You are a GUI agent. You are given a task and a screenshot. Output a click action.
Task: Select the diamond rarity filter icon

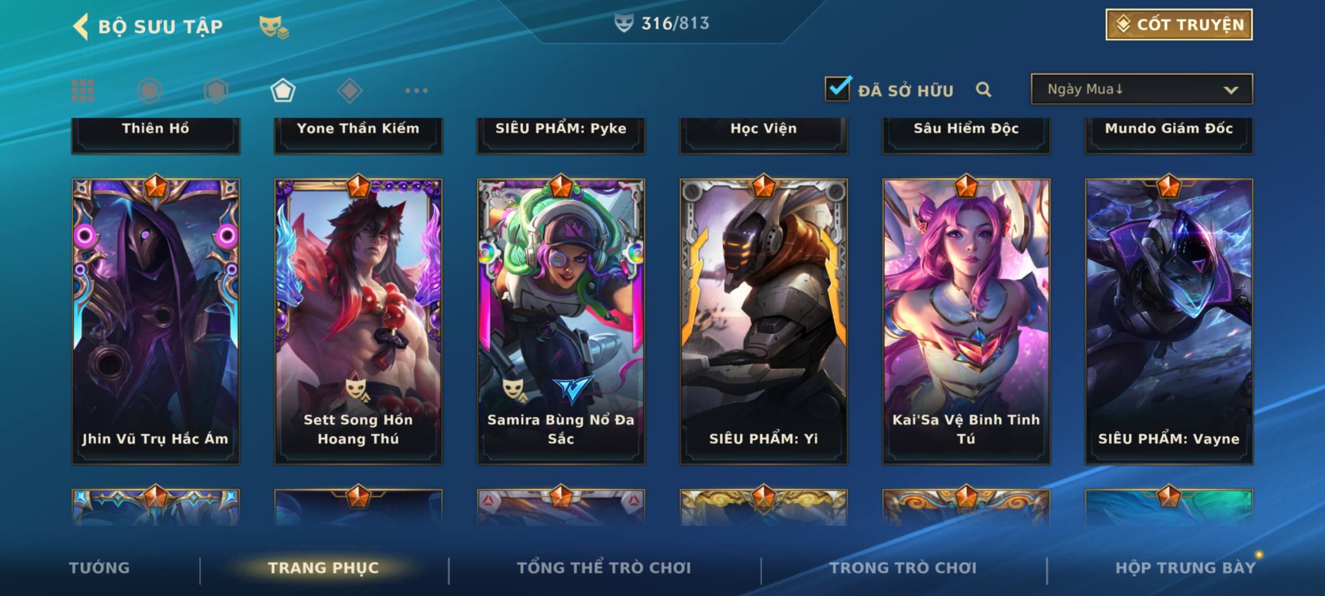tap(349, 91)
